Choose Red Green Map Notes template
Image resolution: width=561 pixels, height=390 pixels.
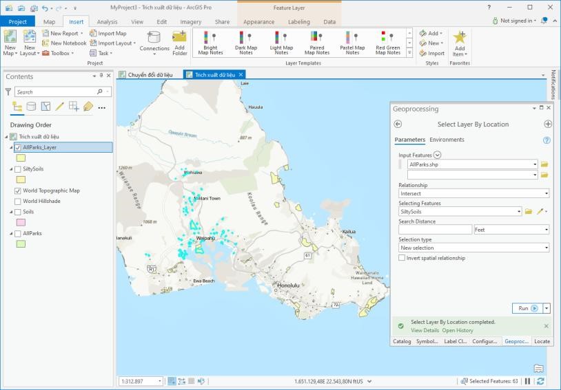(x=388, y=43)
